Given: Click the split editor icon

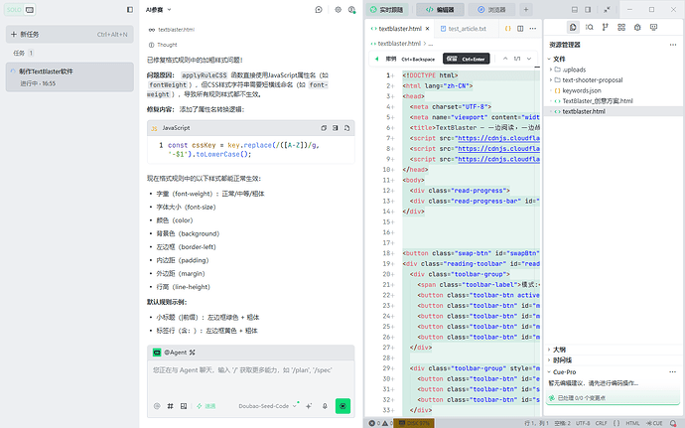Looking at the screenshot, I should (520, 29).
